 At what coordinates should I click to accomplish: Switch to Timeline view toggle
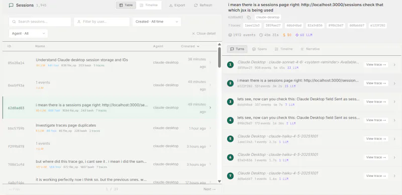pos(149,5)
